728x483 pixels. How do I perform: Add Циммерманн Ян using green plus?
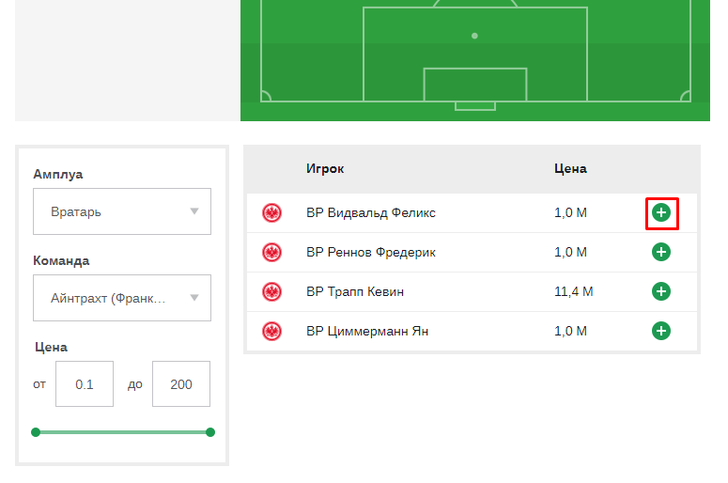click(661, 331)
